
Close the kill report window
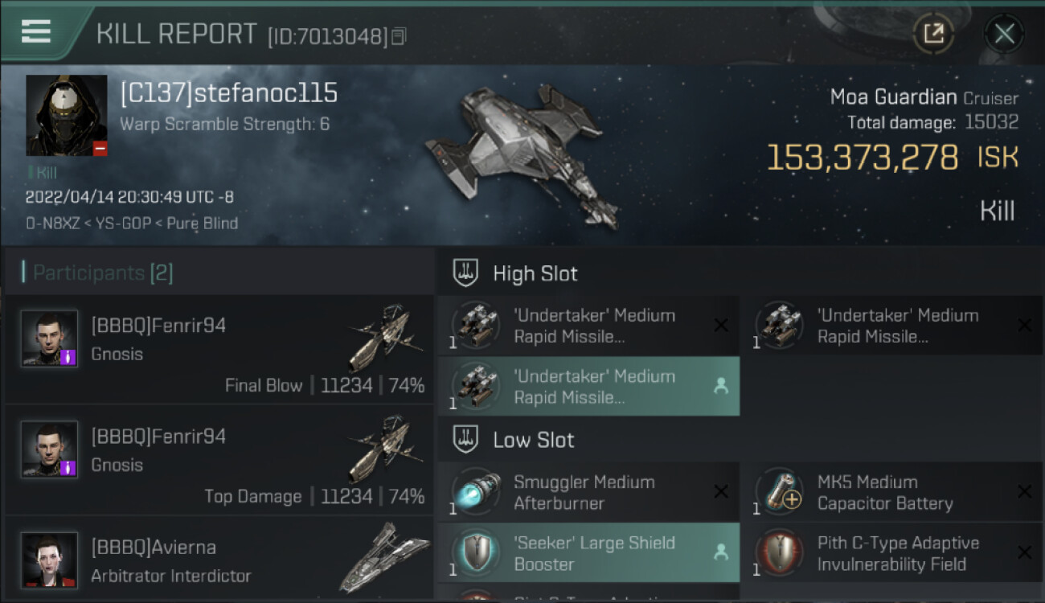1004,34
